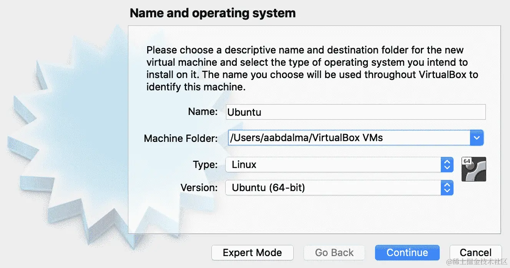
Task: Switch to Expert Mode
Action: (253, 253)
